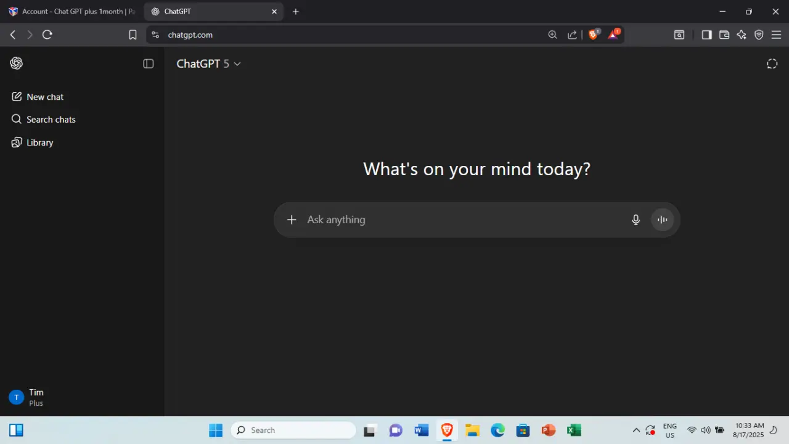Open the Windows Start menu
The width and height of the screenshot is (789, 444).
[x=216, y=430]
